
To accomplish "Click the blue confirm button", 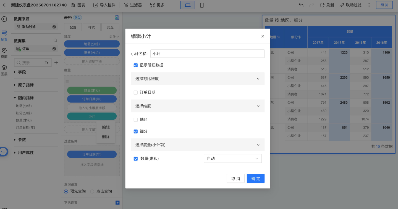I will tap(255, 178).
